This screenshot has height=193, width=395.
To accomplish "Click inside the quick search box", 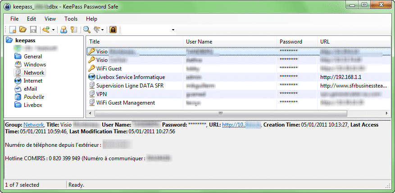I will 146,30.
